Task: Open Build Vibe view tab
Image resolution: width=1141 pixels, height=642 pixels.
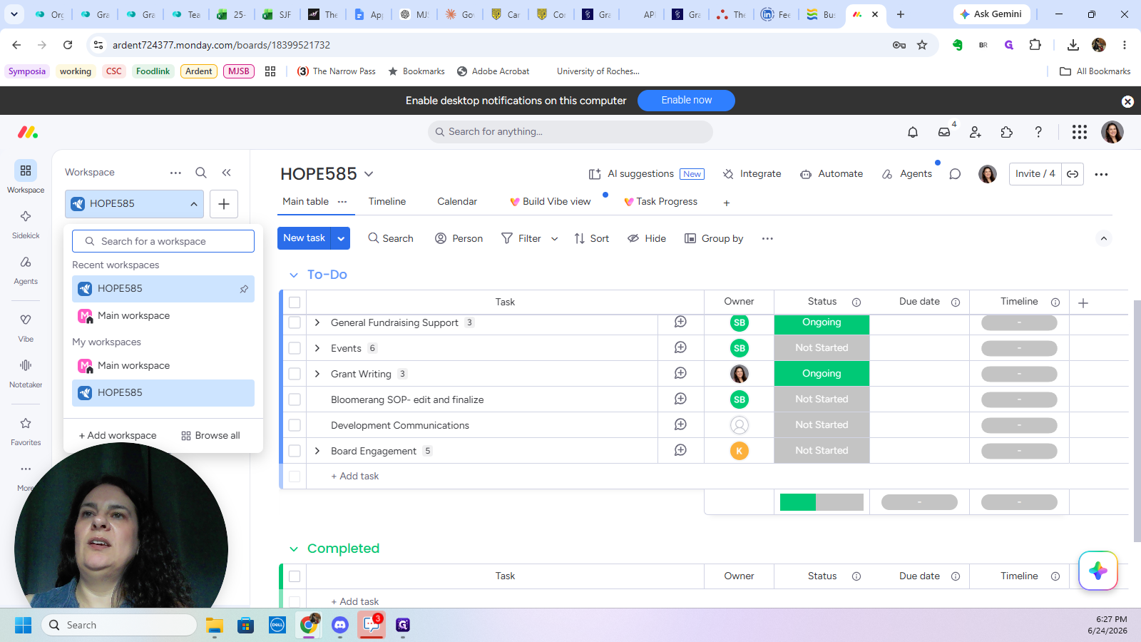Action: pyautogui.click(x=551, y=202)
